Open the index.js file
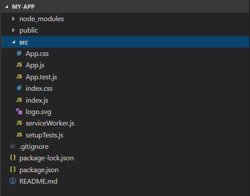This screenshot has width=250, height=196. click(x=37, y=100)
